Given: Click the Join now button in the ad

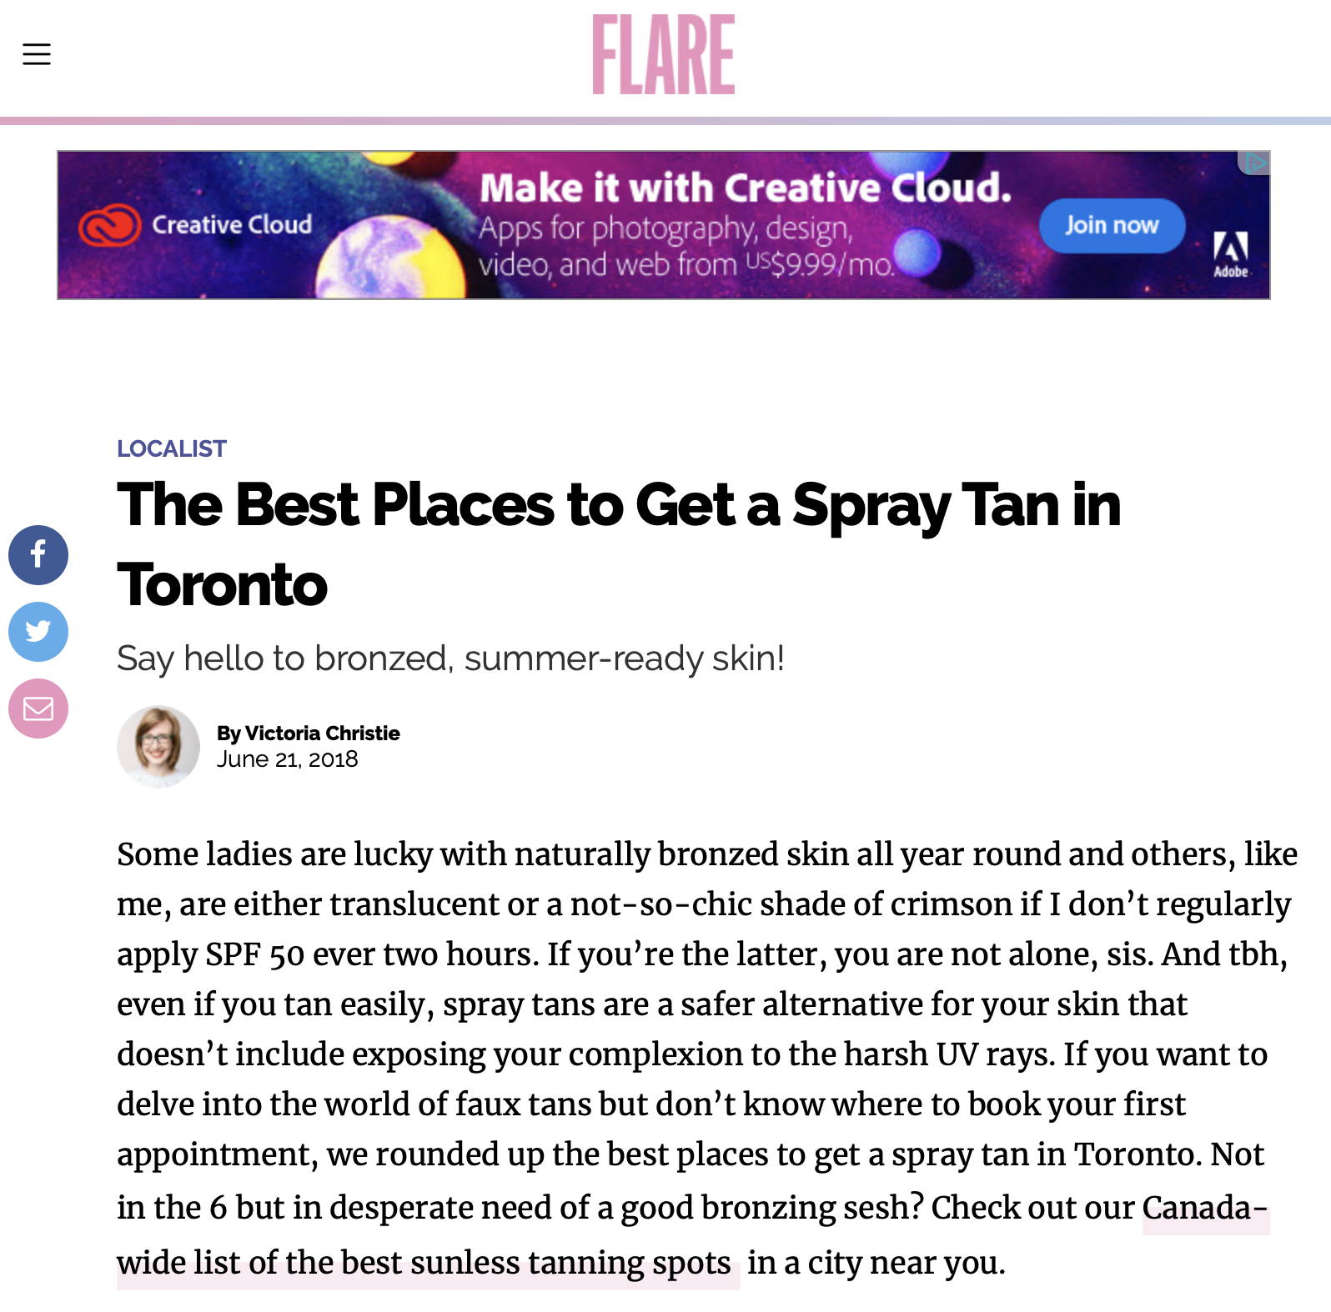Looking at the screenshot, I should coord(1112,225).
